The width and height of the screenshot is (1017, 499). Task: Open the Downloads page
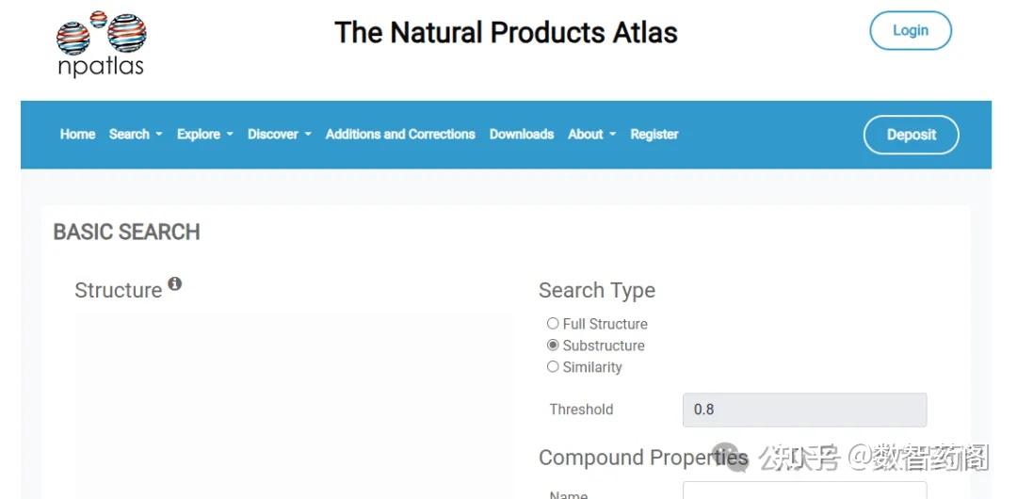point(522,134)
